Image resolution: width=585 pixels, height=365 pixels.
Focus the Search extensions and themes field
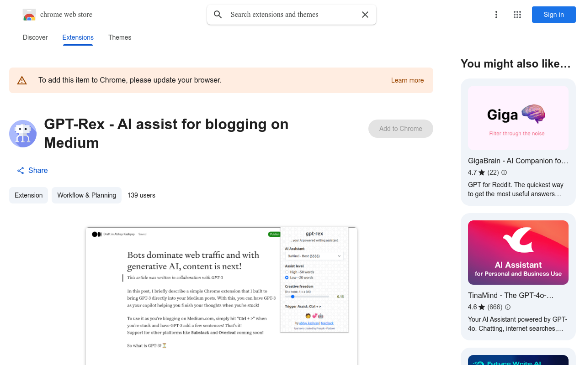pos(292,15)
